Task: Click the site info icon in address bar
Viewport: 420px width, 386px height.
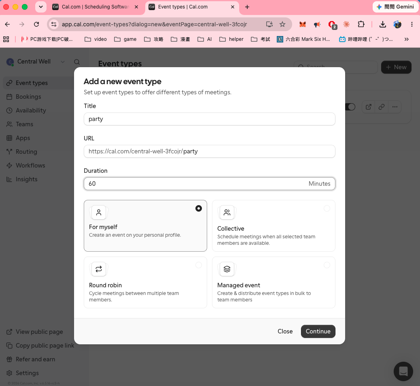Action: (x=54, y=24)
